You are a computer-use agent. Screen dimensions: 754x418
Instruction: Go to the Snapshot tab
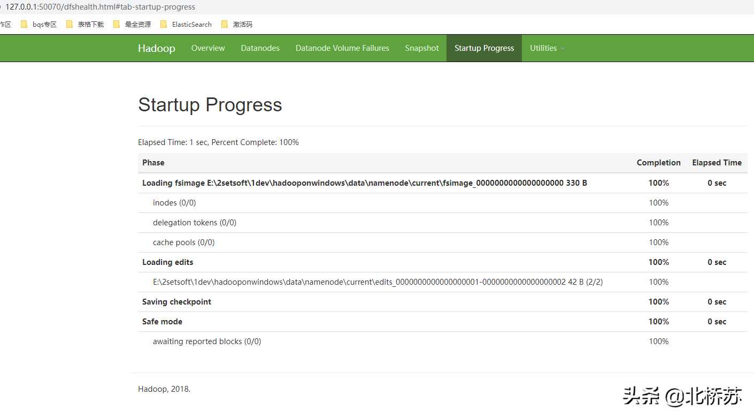click(422, 48)
